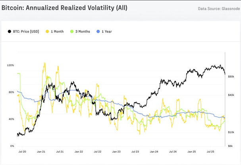Click the green 3 Months legend dot
Viewport: 241px width, 165px height.
pyautogui.click(x=71, y=31)
